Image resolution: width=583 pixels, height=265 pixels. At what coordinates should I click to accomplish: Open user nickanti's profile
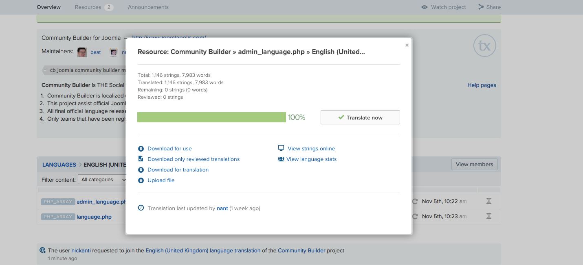81,250
